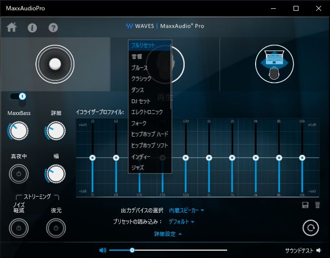The width and height of the screenshot is (330, 258).
Task: Go to the Home screen icon
Action: point(12,28)
